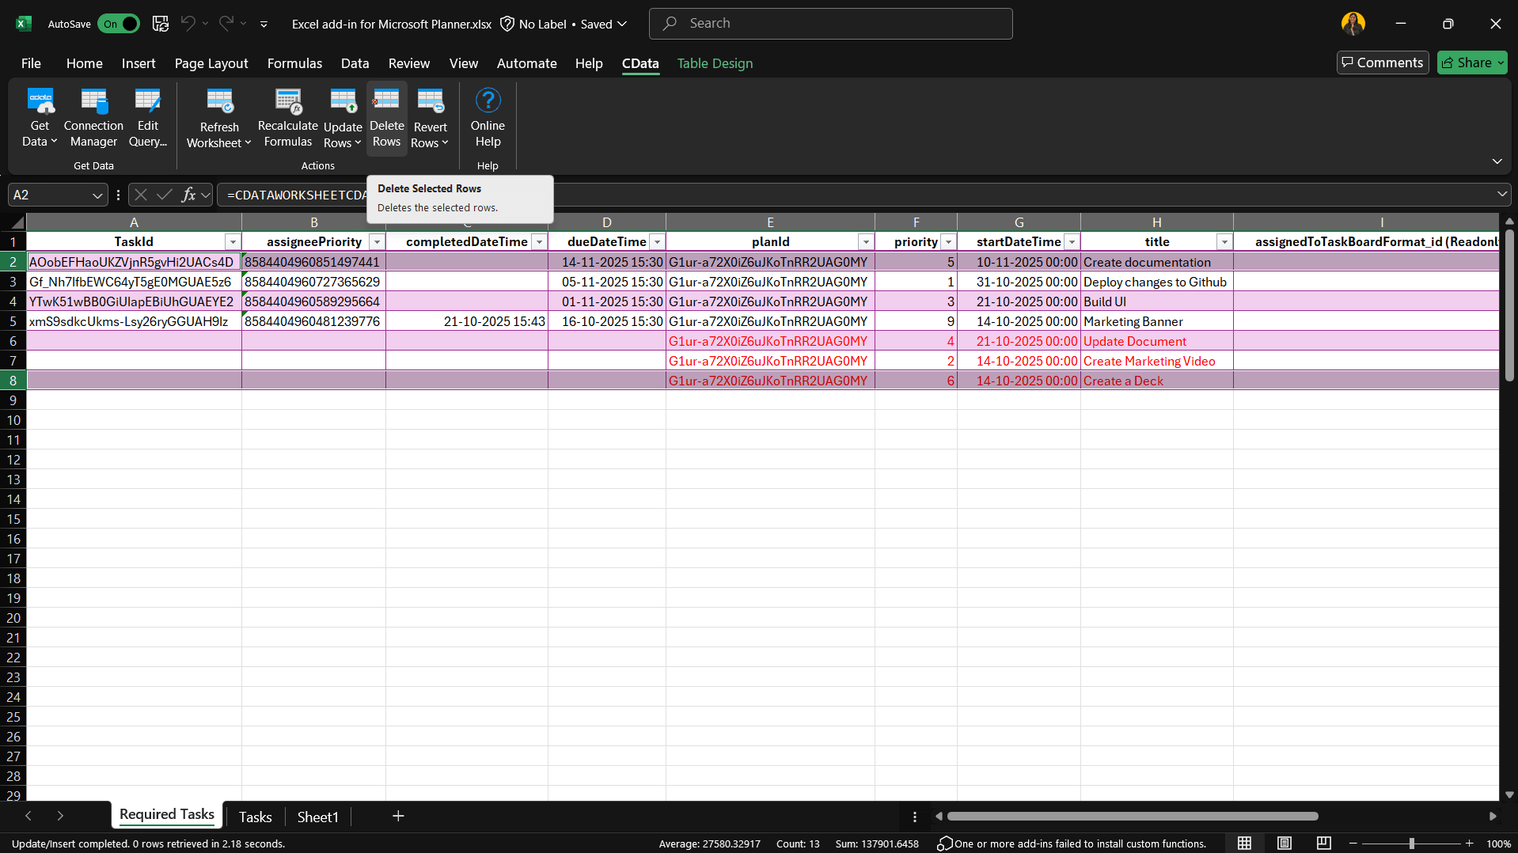Turn off the AutoSave toggle
This screenshot has width=1518, height=853.
(x=119, y=24)
